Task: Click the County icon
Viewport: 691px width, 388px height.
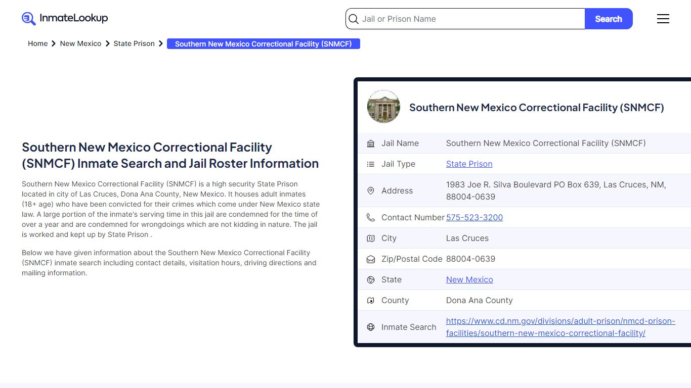Action: pos(371,301)
